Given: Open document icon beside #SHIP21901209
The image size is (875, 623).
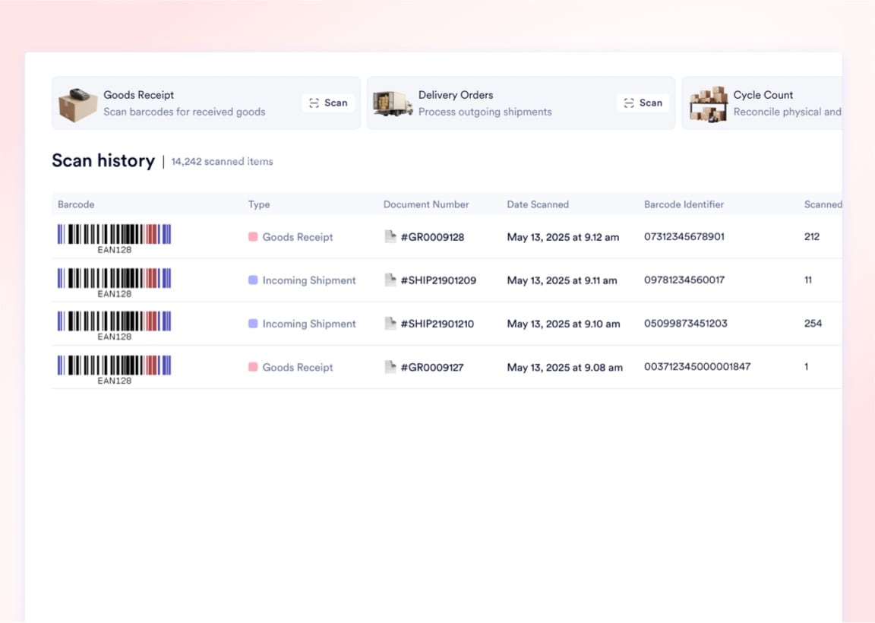Looking at the screenshot, I should click(390, 280).
